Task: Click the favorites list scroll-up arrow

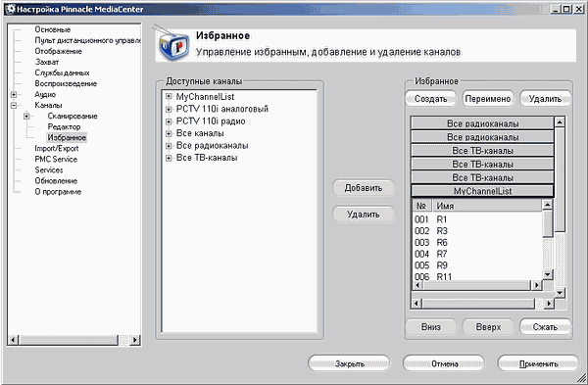Action: click(x=560, y=122)
